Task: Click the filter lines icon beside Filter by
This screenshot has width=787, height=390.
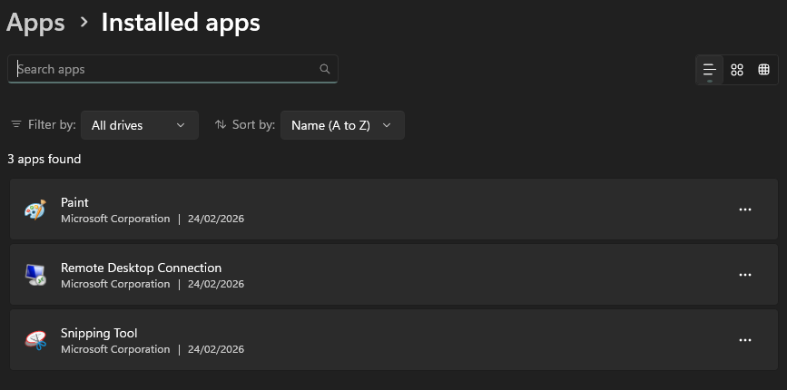Action: tap(16, 124)
